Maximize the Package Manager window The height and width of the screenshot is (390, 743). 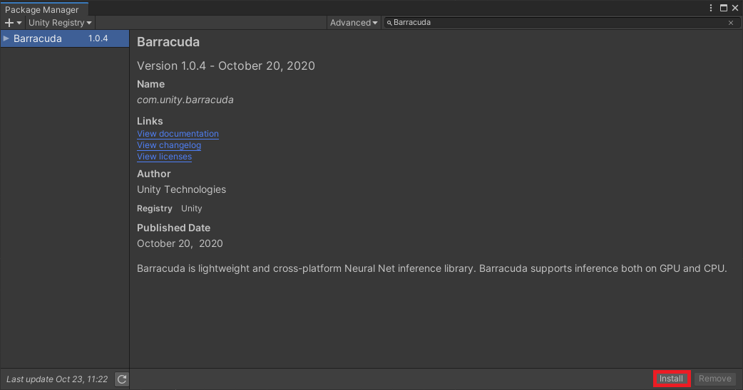[724, 8]
